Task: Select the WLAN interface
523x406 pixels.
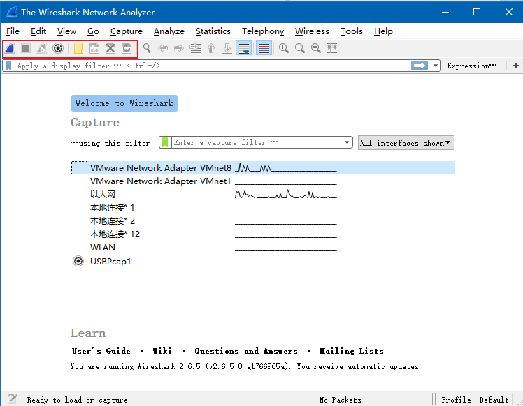Action: pyautogui.click(x=263, y=248)
